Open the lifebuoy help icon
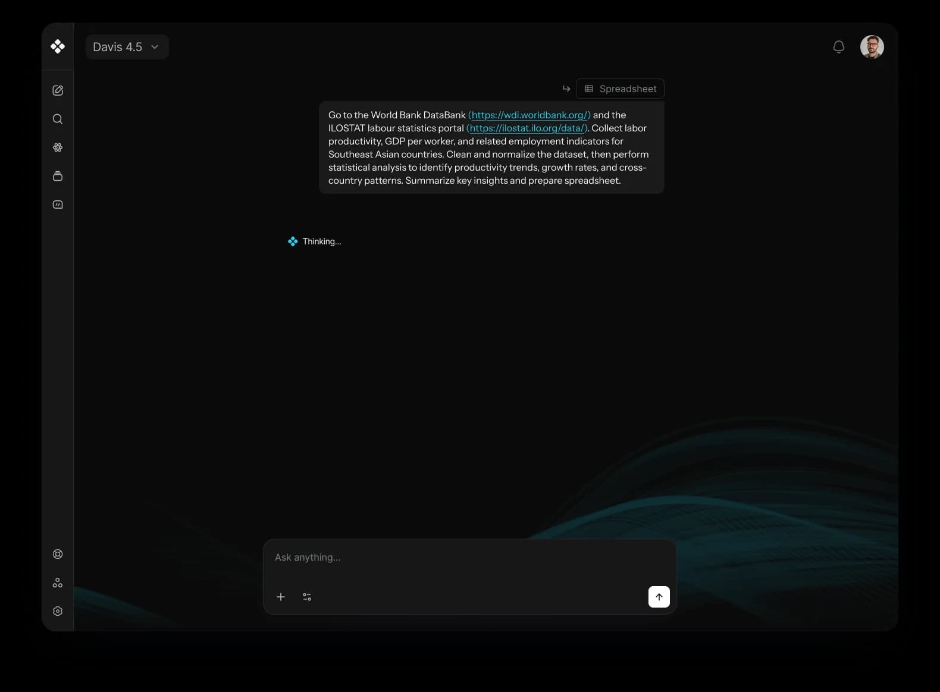The image size is (940, 692). [58, 554]
